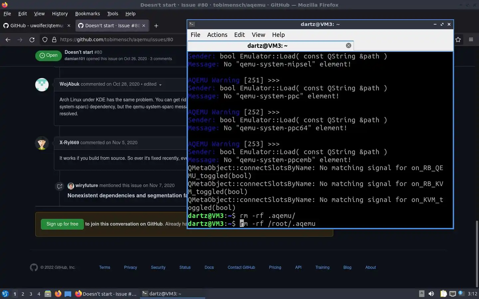The width and height of the screenshot is (479, 299).
Task: Select the 'dartz@VM3: ~' terminal tab
Action: coord(270,46)
